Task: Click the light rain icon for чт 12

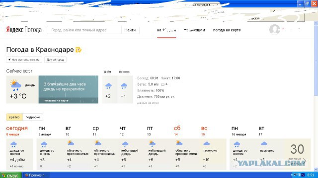Action: [125, 144]
